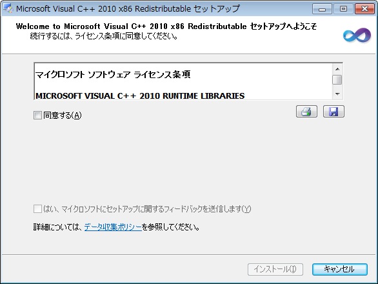The image size is (378, 284).
Task: Open the データ収集ポリシー link
Action: pos(113,227)
